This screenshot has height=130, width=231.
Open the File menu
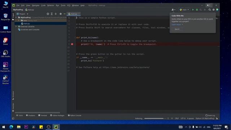[x=18, y=5]
